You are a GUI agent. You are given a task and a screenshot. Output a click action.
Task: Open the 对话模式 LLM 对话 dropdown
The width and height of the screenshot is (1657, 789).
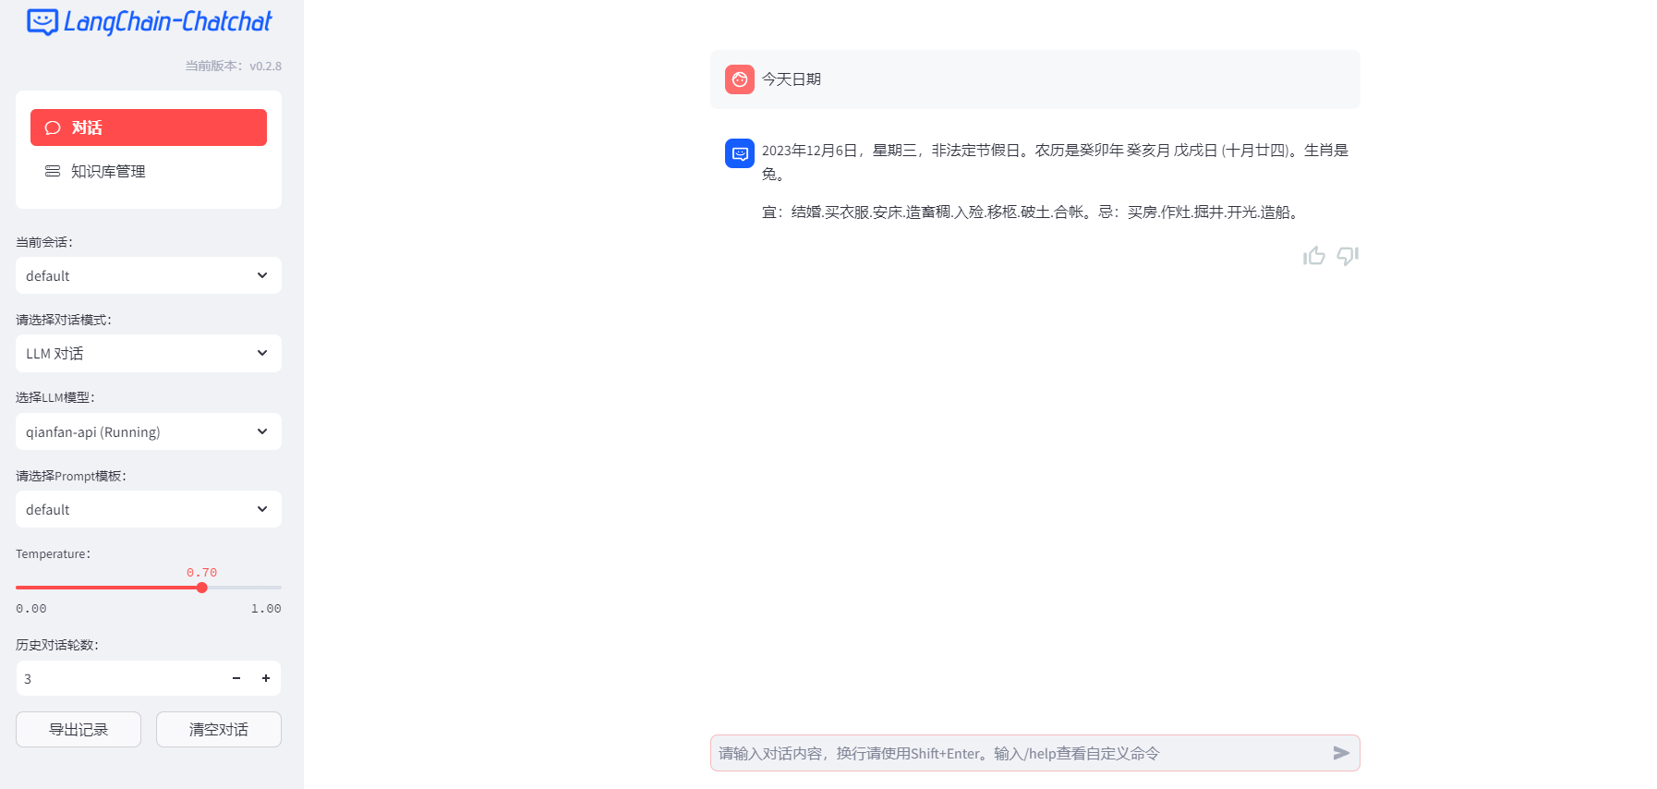pyautogui.click(x=149, y=353)
